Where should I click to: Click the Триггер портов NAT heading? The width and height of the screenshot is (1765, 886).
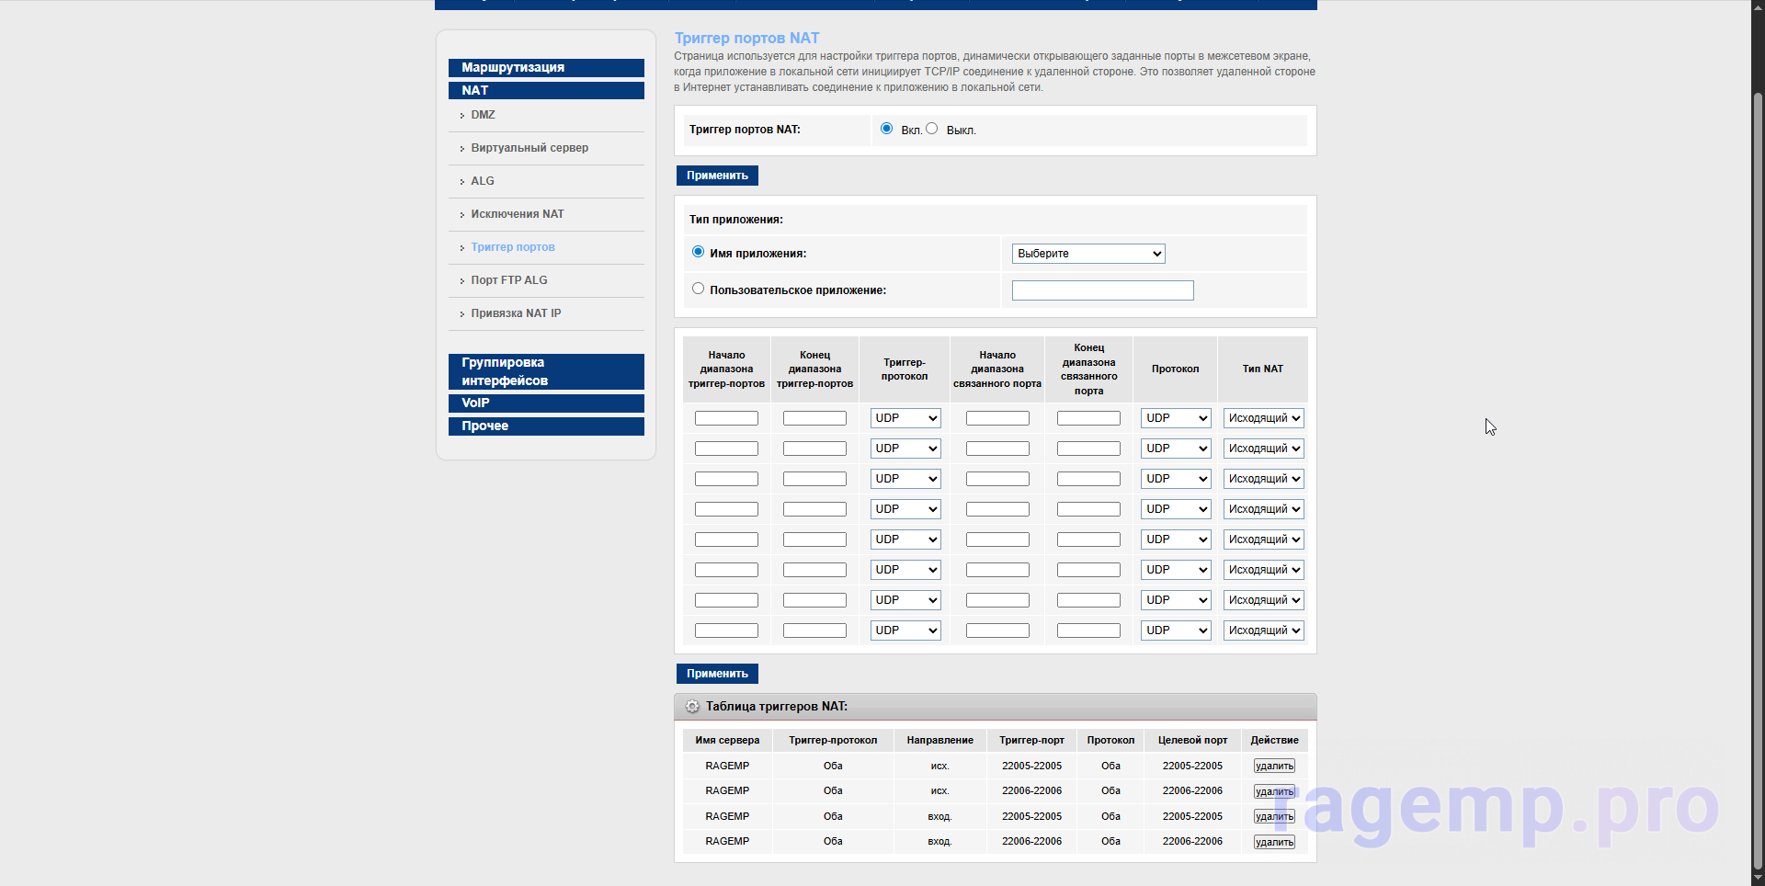click(746, 38)
